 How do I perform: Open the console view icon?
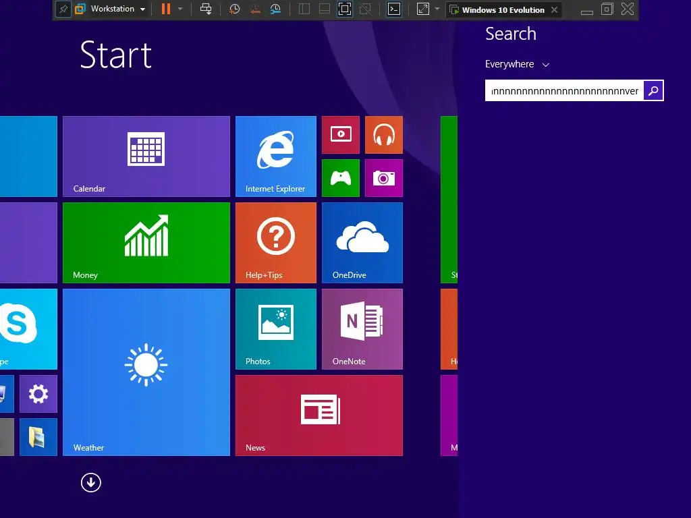(x=393, y=9)
